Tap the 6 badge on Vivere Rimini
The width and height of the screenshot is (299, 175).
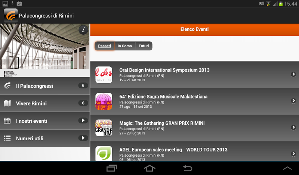83,103
